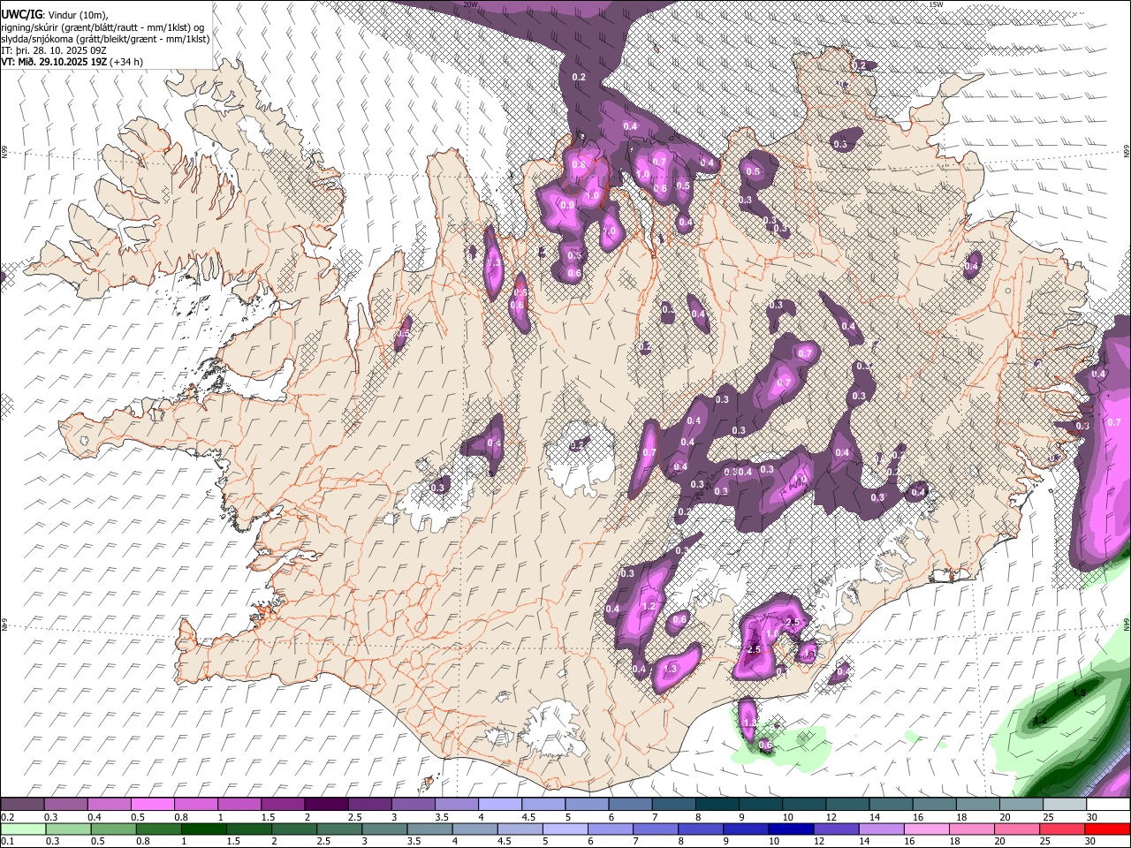Click the darkest purple 2 snow legend swatch
Viewport: 1131px width, 848px height.
(325, 805)
